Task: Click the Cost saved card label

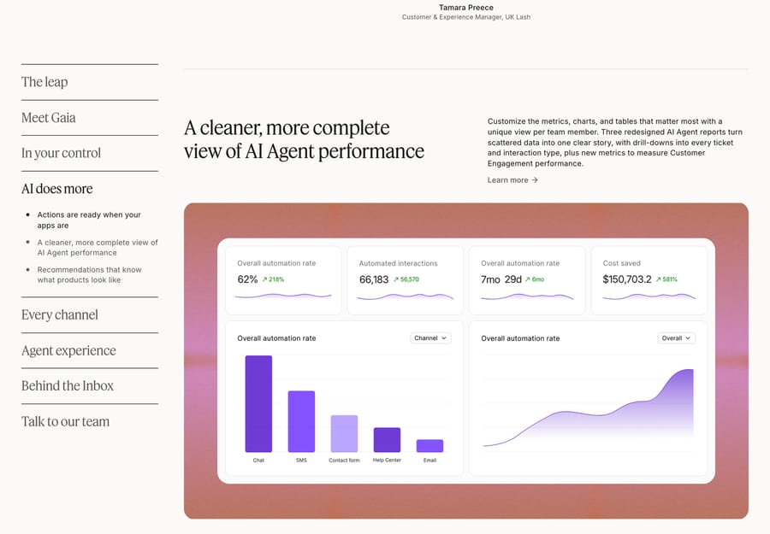Action: click(x=622, y=263)
